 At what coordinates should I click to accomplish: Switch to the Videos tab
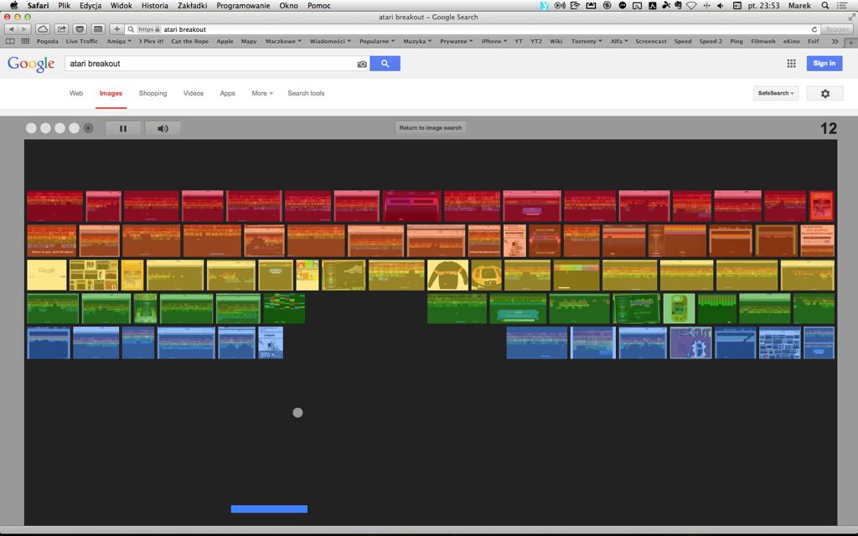tap(193, 94)
